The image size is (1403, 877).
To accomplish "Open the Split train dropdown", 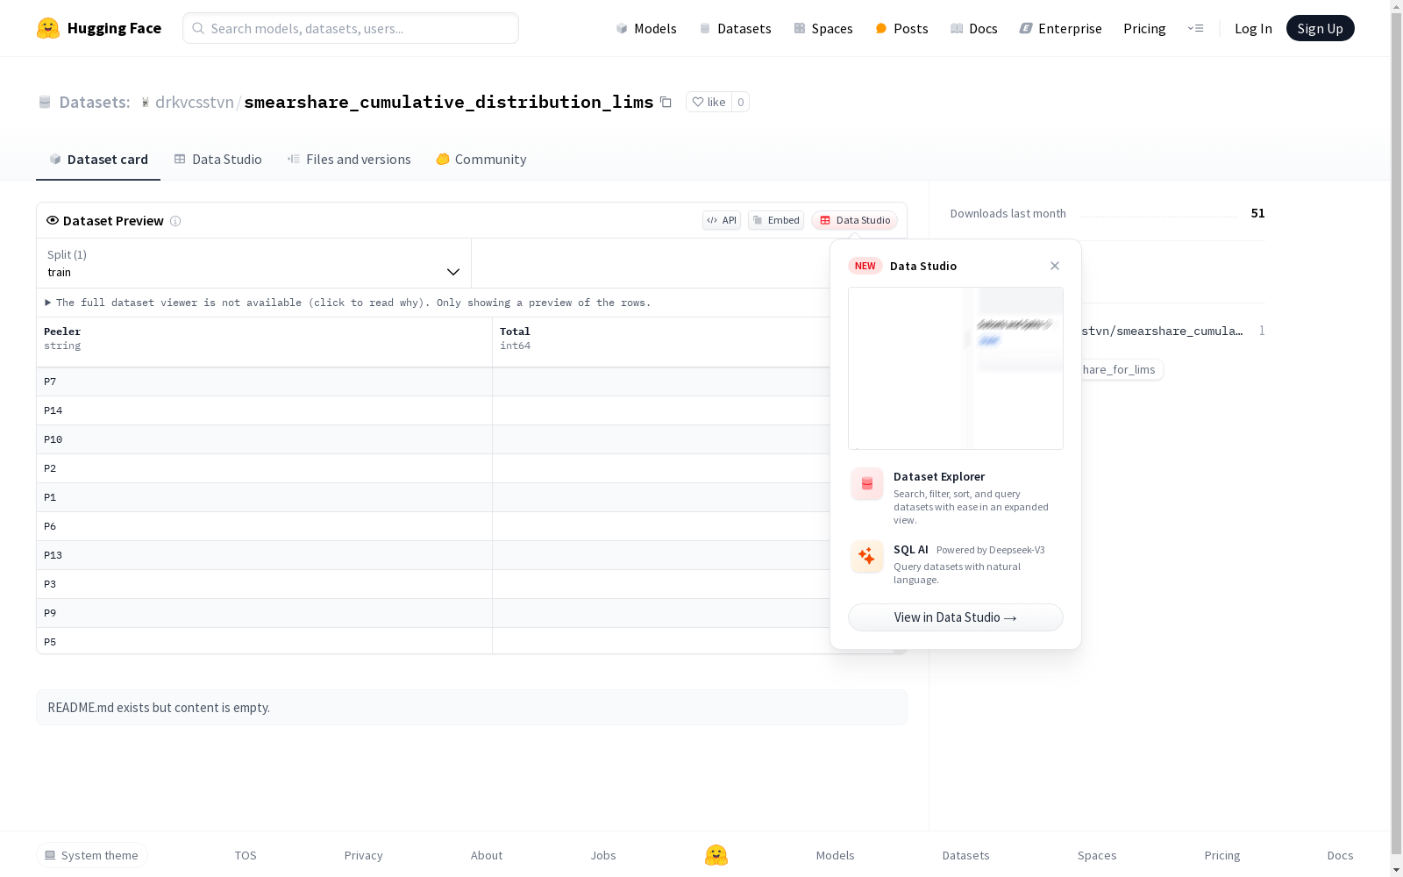I will pyautogui.click(x=253, y=263).
